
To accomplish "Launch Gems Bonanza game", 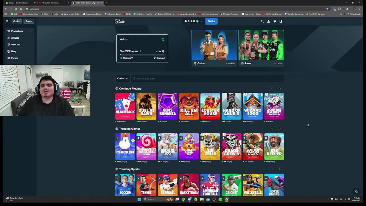I will click(x=168, y=106).
